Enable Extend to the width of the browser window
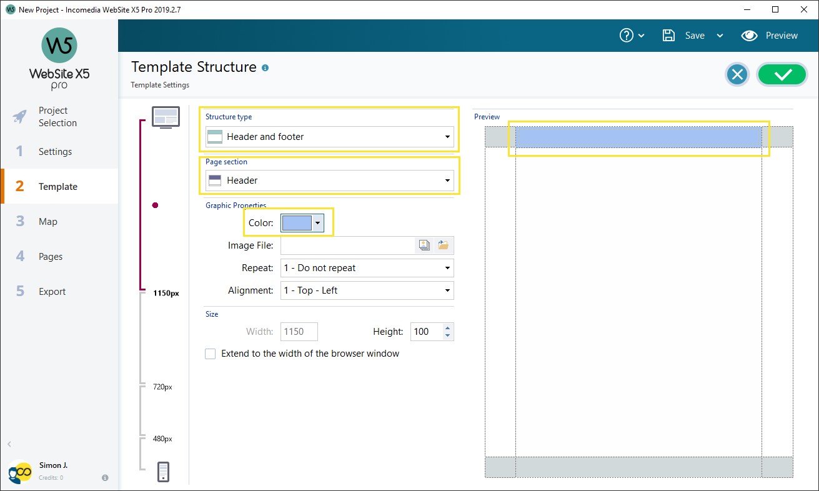 point(211,354)
